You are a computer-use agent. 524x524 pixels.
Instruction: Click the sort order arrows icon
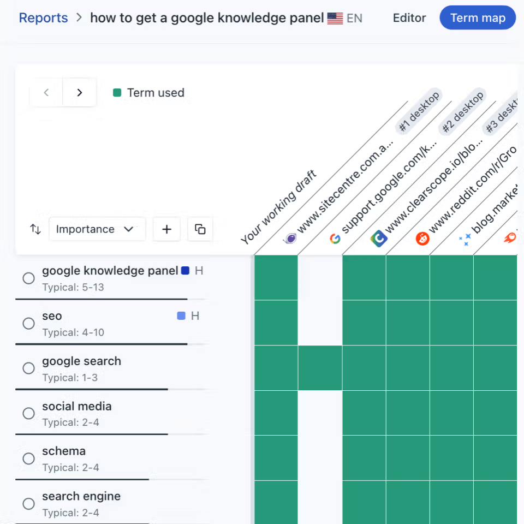tap(35, 229)
